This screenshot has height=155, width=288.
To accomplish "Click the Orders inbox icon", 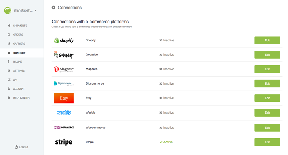I will (x=9, y=35).
